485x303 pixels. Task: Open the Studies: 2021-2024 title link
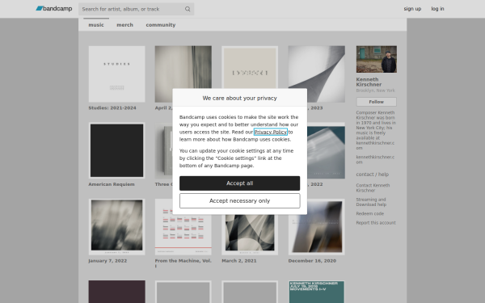pos(112,108)
